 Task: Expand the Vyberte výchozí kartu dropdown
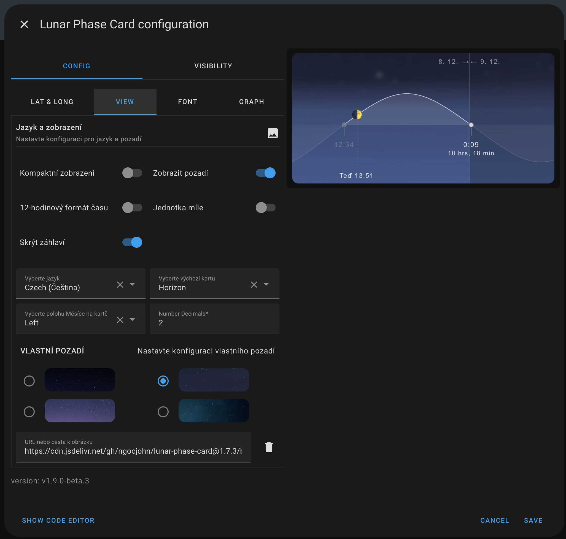click(266, 284)
